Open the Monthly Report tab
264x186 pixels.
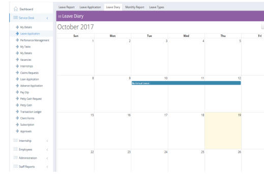pos(135,7)
